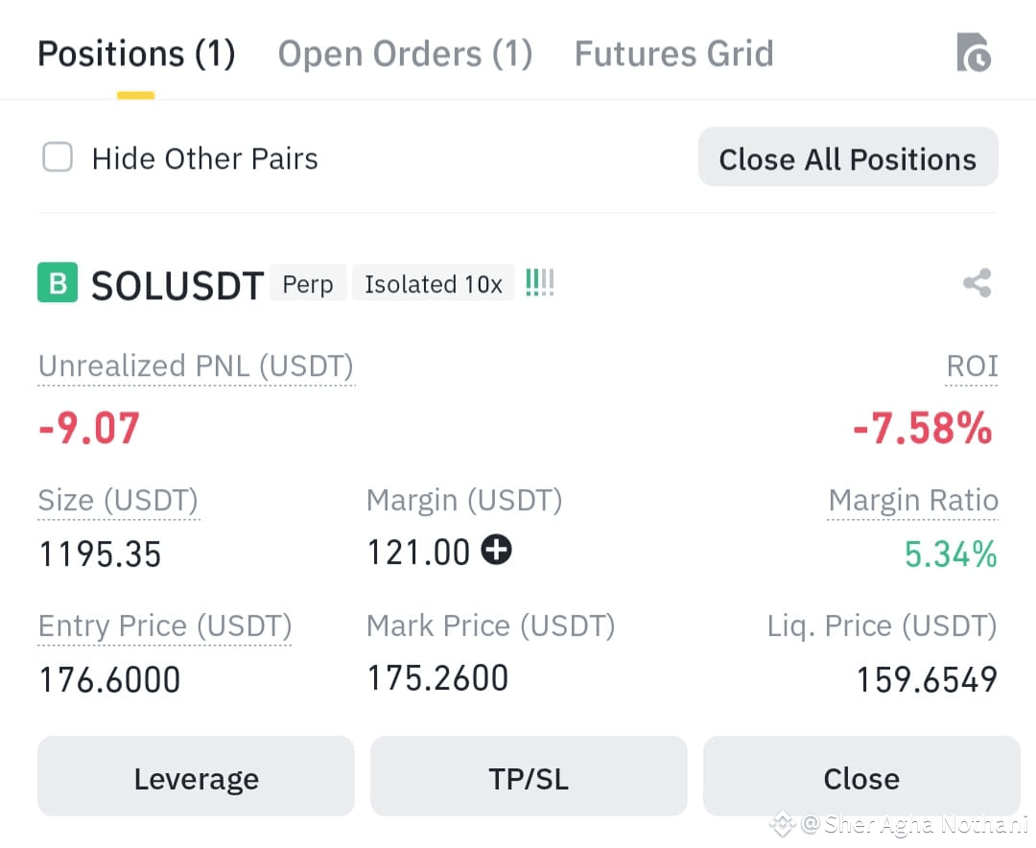Share the SOLUSDT position

click(x=977, y=283)
